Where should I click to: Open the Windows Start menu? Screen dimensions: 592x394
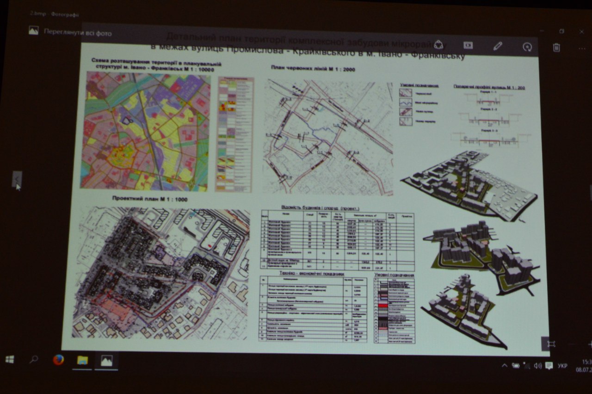point(10,359)
